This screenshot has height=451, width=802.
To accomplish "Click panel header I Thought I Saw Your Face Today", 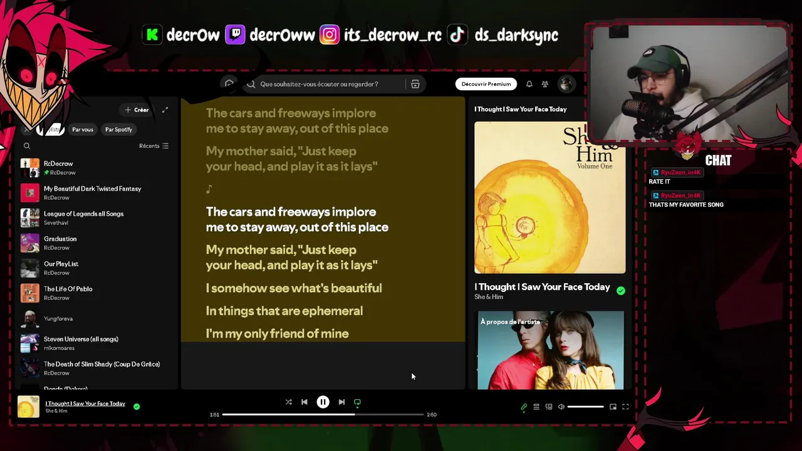I will click(x=521, y=109).
